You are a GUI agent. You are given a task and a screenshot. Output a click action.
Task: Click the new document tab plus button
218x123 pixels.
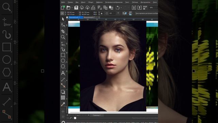[99, 17]
